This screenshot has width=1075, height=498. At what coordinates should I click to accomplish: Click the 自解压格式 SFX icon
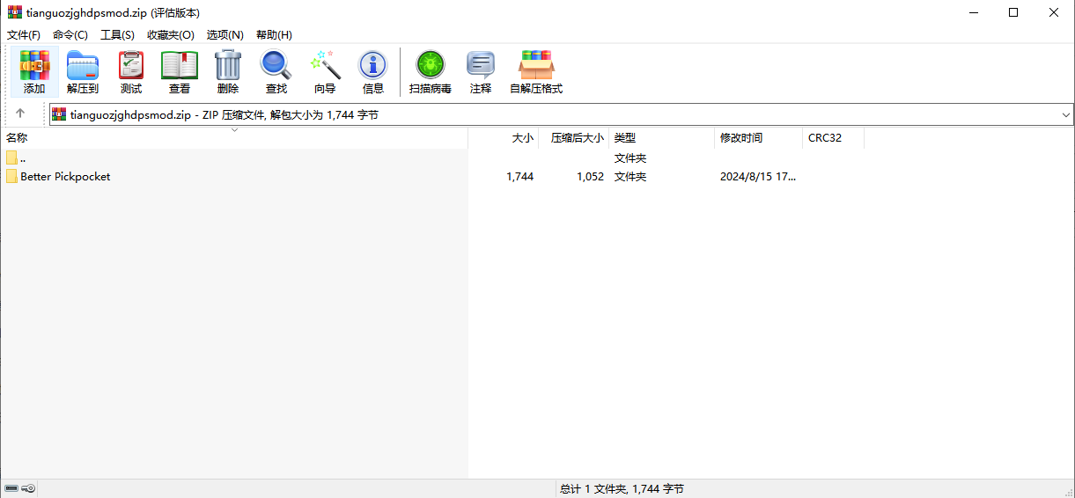click(536, 72)
